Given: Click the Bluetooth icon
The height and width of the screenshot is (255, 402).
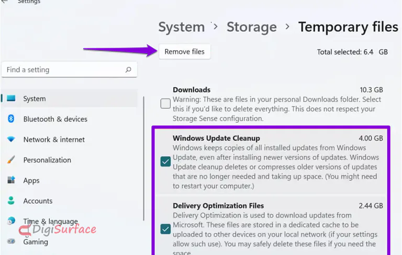Looking at the screenshot, I should [11, 119].
